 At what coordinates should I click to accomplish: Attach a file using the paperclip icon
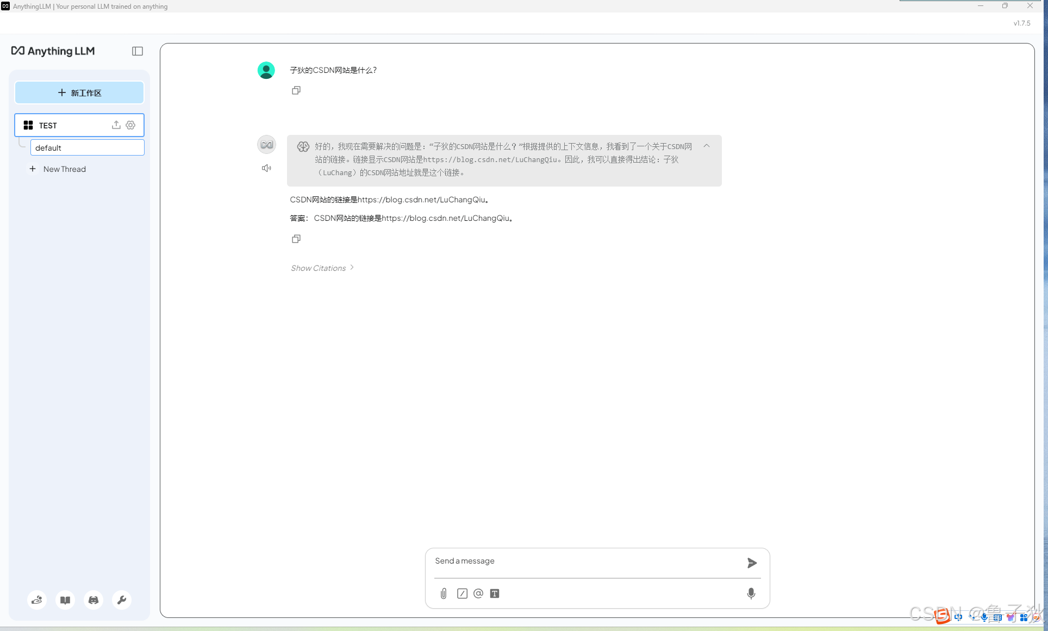444,593
